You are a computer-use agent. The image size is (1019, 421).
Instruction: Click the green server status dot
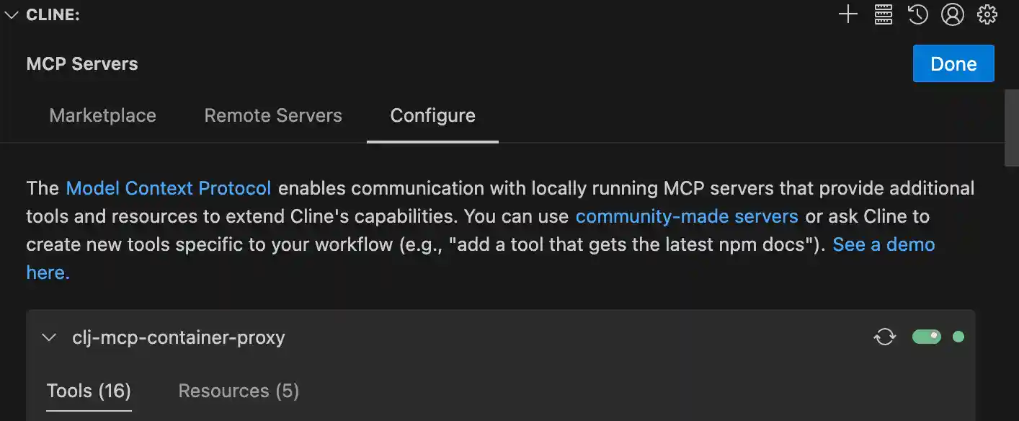click(958, 337)
